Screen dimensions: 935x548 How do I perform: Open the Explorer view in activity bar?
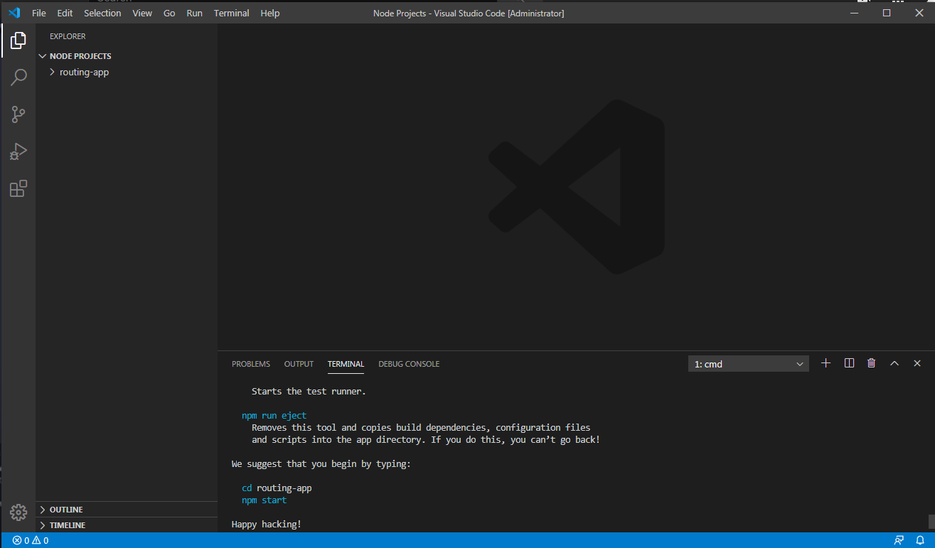[18, 41]
